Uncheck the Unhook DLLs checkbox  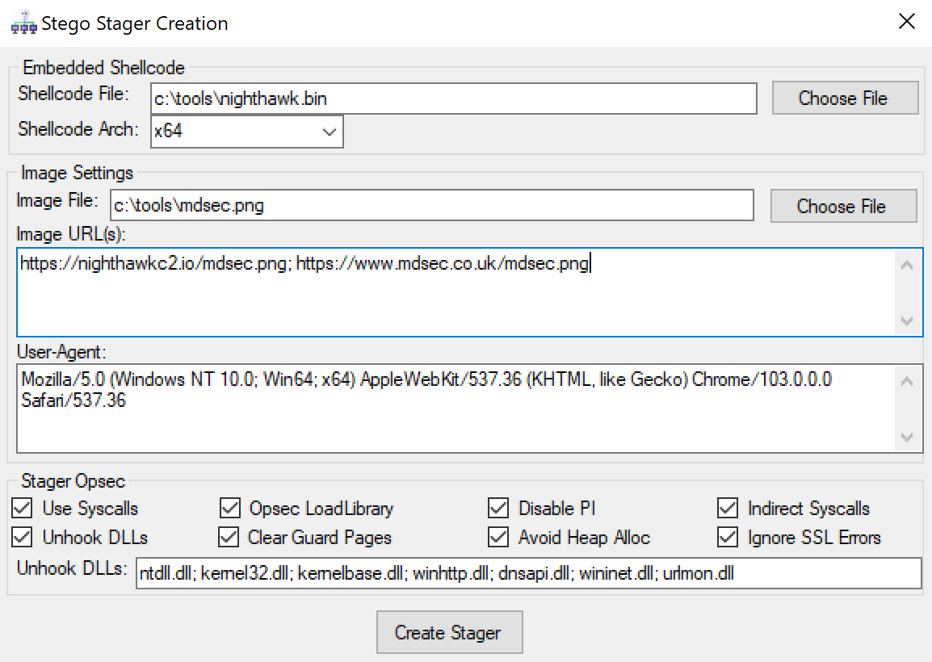coord(23,538)
